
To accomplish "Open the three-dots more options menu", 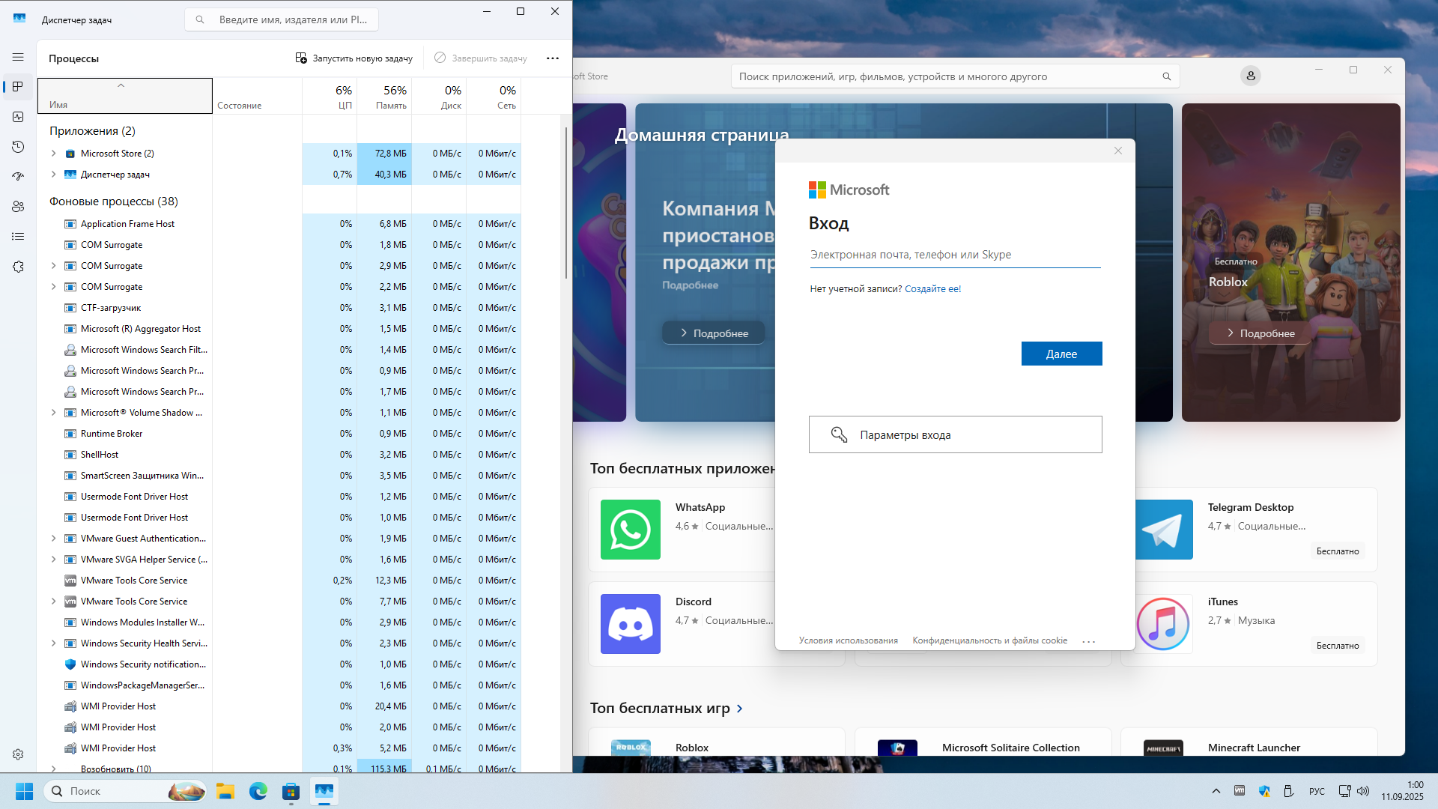I will [553, 58].
